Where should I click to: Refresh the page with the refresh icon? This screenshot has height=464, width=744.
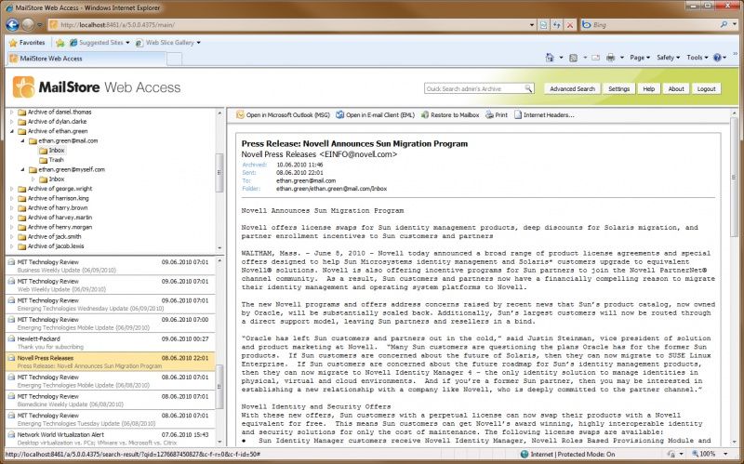(556, 25)
